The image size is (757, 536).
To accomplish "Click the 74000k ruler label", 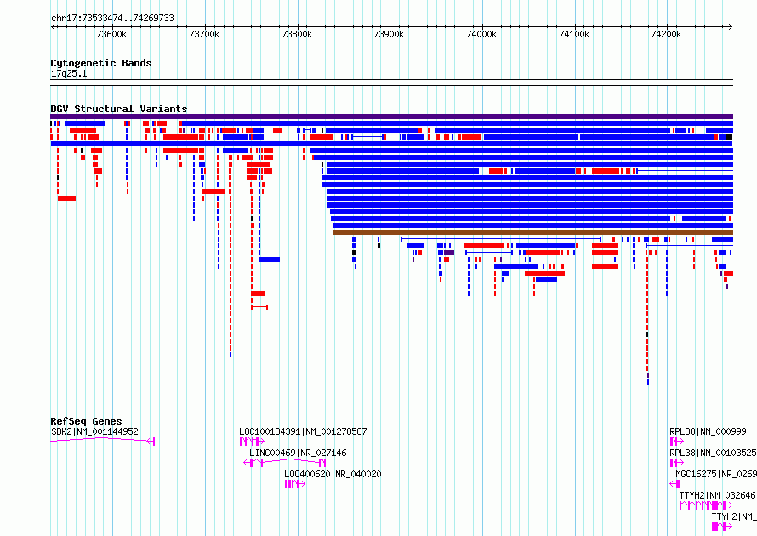I will point(481,34).
